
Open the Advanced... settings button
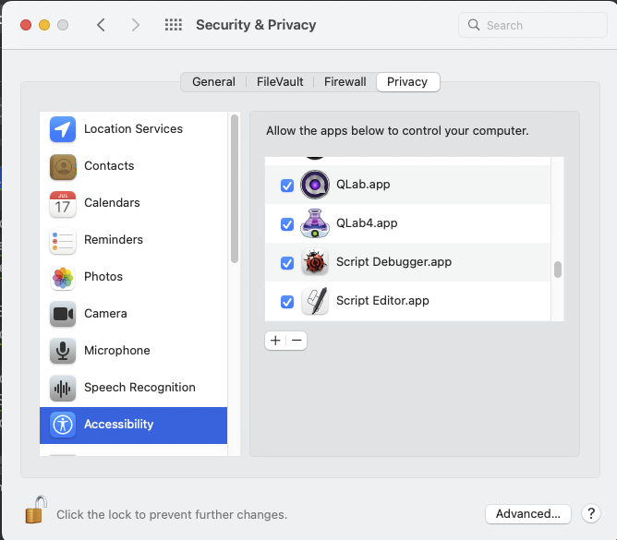point(528,513)
